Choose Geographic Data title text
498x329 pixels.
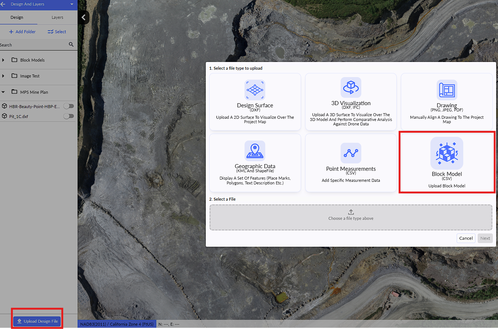click(255, 166)
